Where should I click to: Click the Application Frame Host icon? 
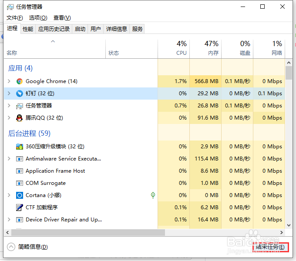tap(20, 171)
